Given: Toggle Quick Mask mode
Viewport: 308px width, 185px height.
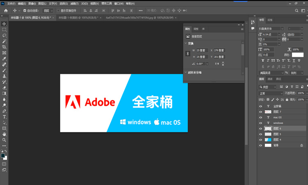Looking at the screenshot, I should [4, 164].
